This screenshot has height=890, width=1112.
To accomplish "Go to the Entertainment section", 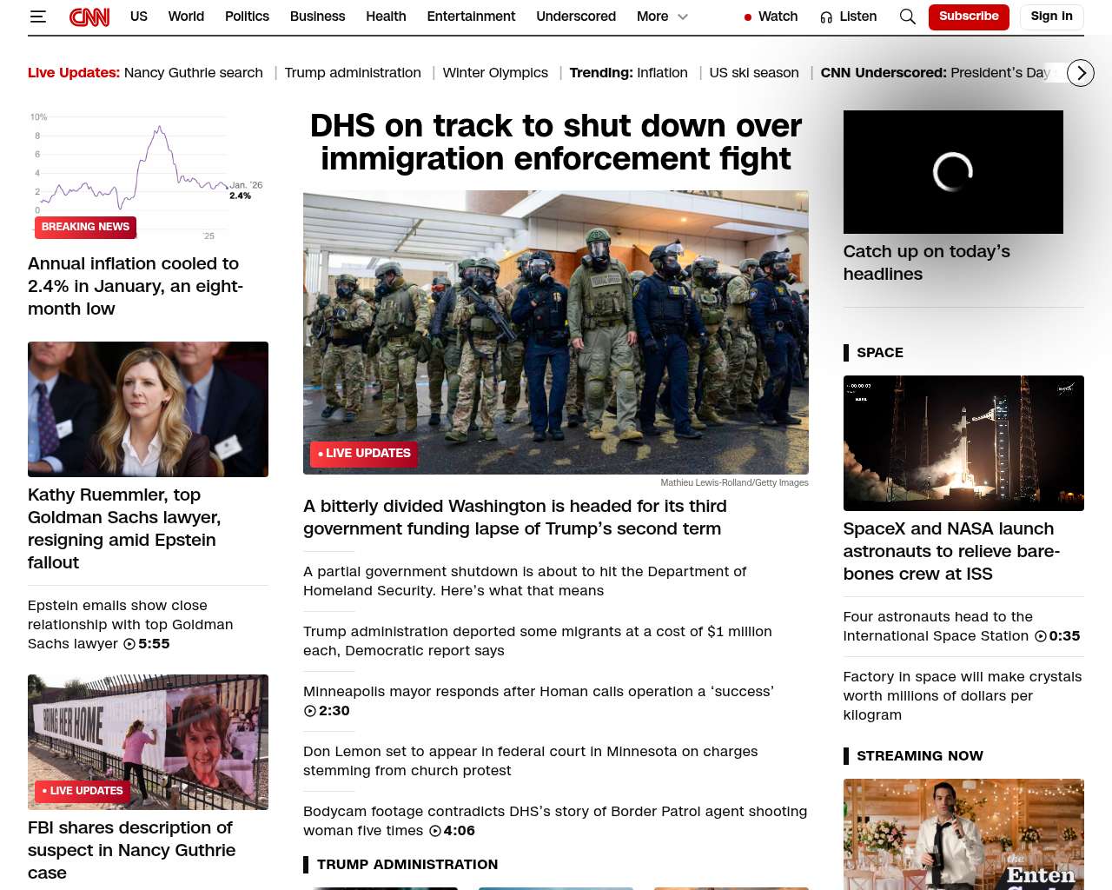I will 471,17.
